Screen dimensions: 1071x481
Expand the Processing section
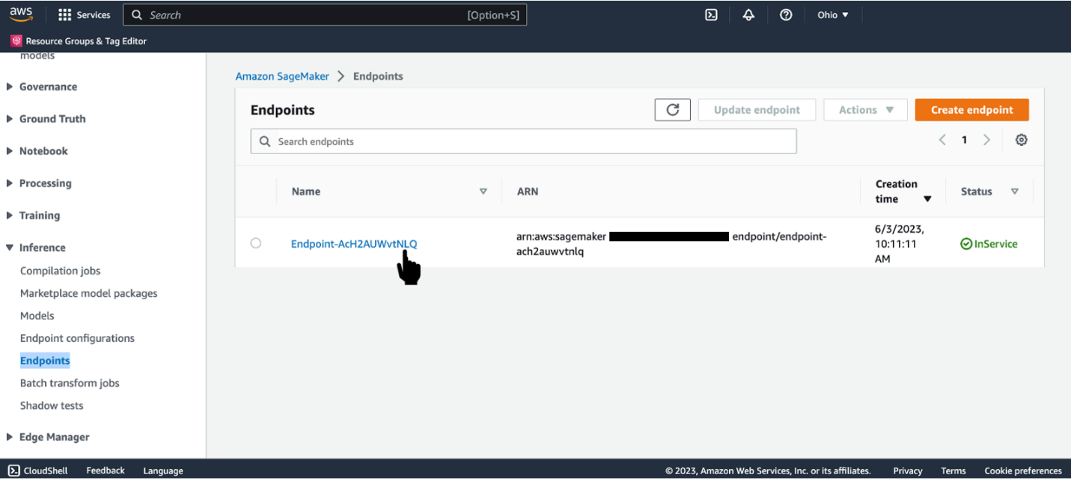tap(10, 183)
